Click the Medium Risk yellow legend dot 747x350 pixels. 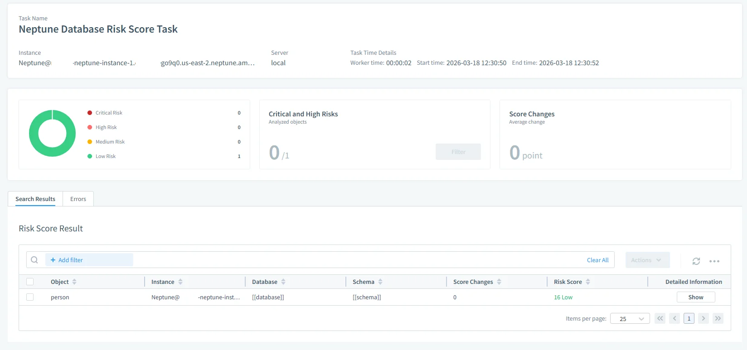point(90,142)
